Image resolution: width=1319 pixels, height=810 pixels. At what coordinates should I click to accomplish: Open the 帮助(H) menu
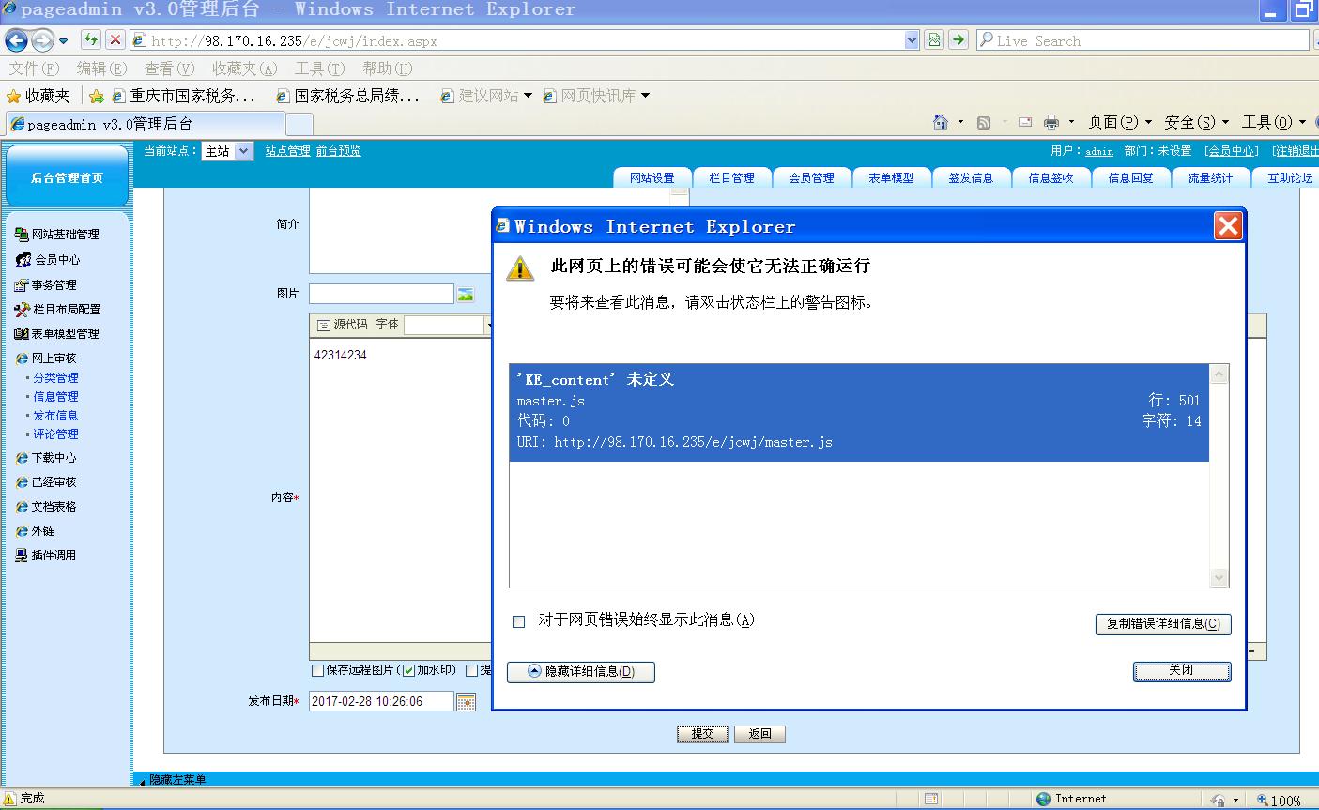coord(387,69)
